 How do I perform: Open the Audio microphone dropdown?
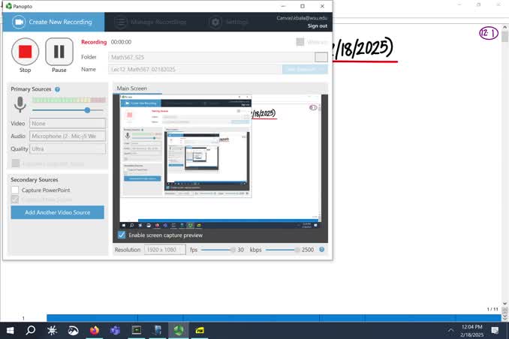pyautogui.click(x=68, y=136)
